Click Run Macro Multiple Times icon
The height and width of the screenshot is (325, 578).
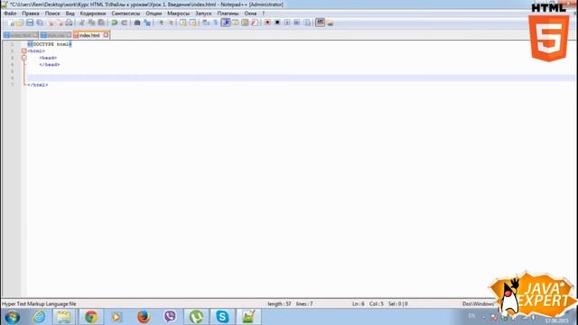coord(297,23)
